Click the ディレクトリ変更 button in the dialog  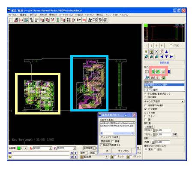pyautogui.click(x=110, y=137)
